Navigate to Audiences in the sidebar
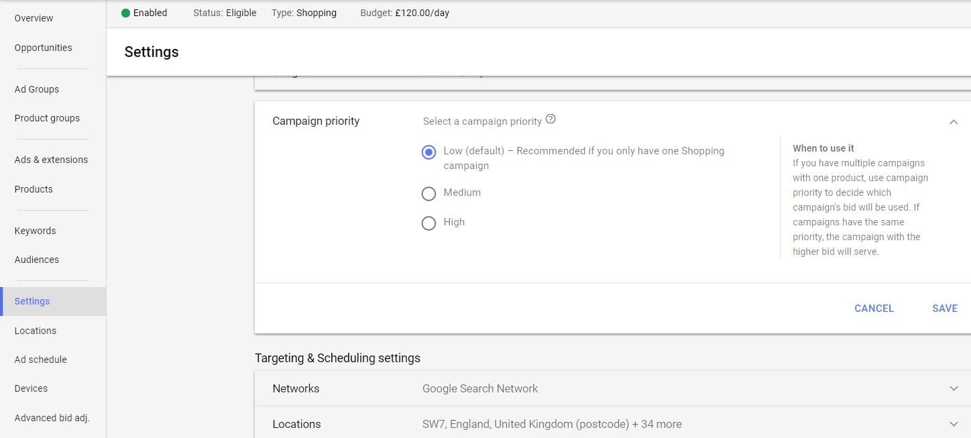Image resolution: width=971 pixels, height=438 pixels. (36, 260)
